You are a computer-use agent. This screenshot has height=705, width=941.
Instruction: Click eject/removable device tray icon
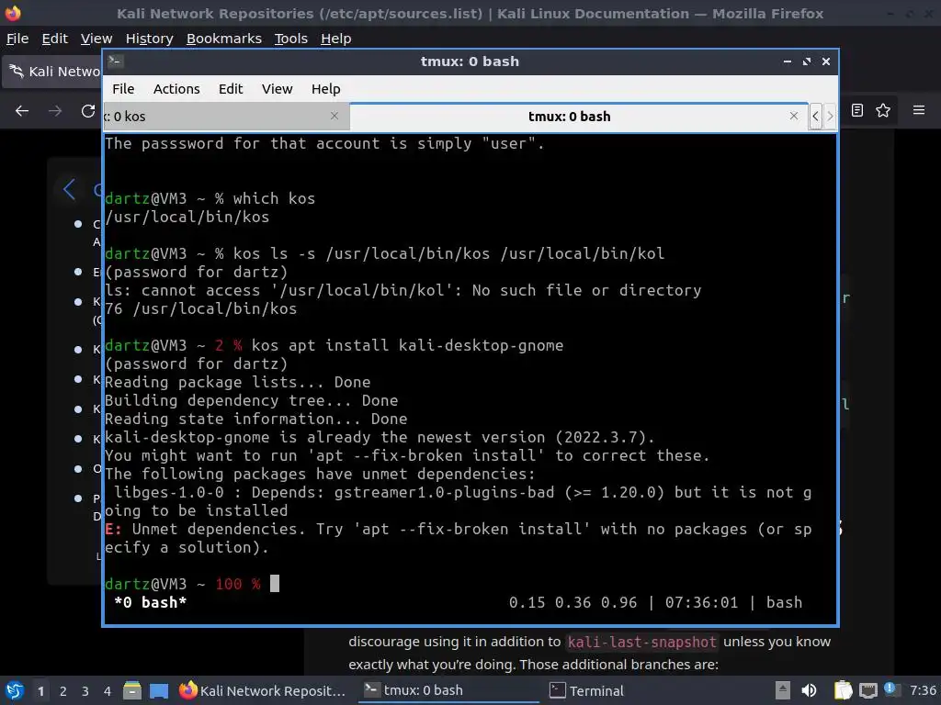pos(783,690)
